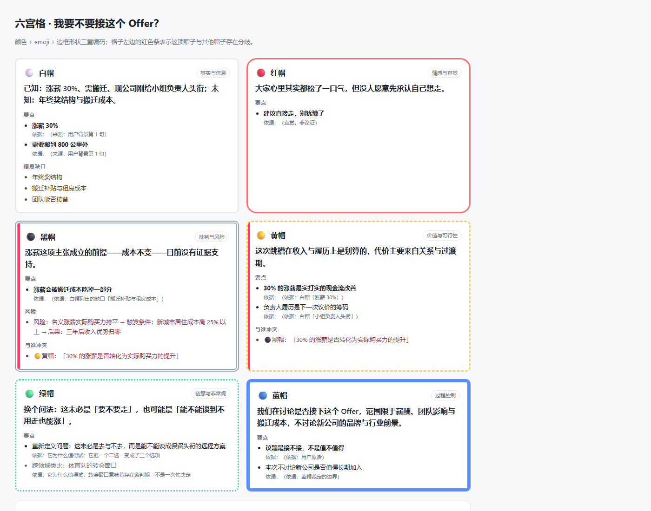Viewport: 651px width, 511px height.
Task: Click the bullet 本次不讨论新公司是否值得长期加入
Action: tap(313, 467)
